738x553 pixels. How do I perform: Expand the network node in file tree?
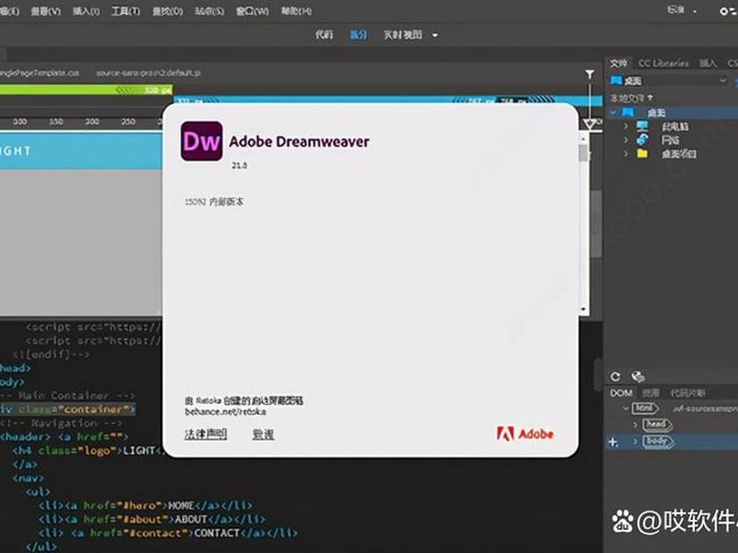(x=625, y=140)
